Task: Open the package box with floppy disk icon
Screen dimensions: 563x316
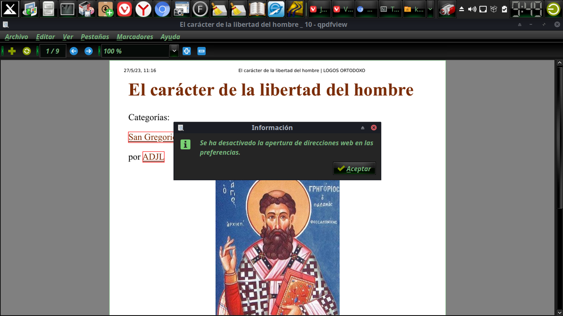Action: pyautogui.click(x=86, y=9)
